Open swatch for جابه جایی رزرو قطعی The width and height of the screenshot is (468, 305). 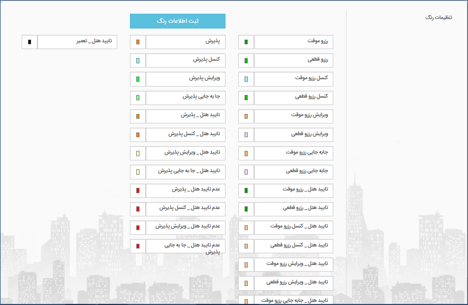click(246, 171)
